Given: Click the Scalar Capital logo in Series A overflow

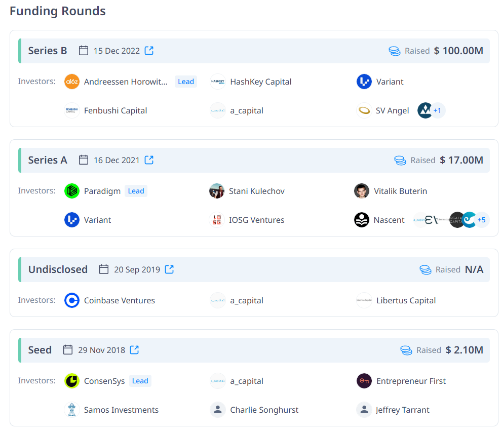Looking at the screenshot, I should pos(456,220).
